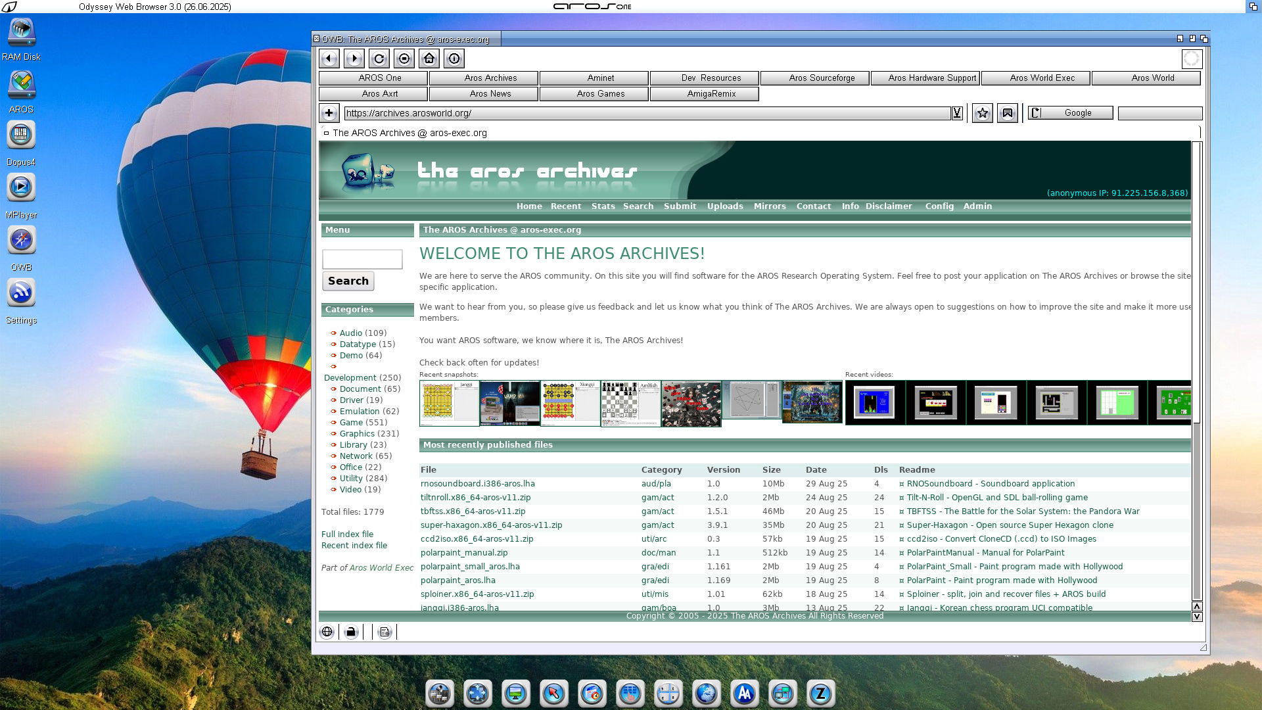Go forward using the forward arrow button

point(354,59)
